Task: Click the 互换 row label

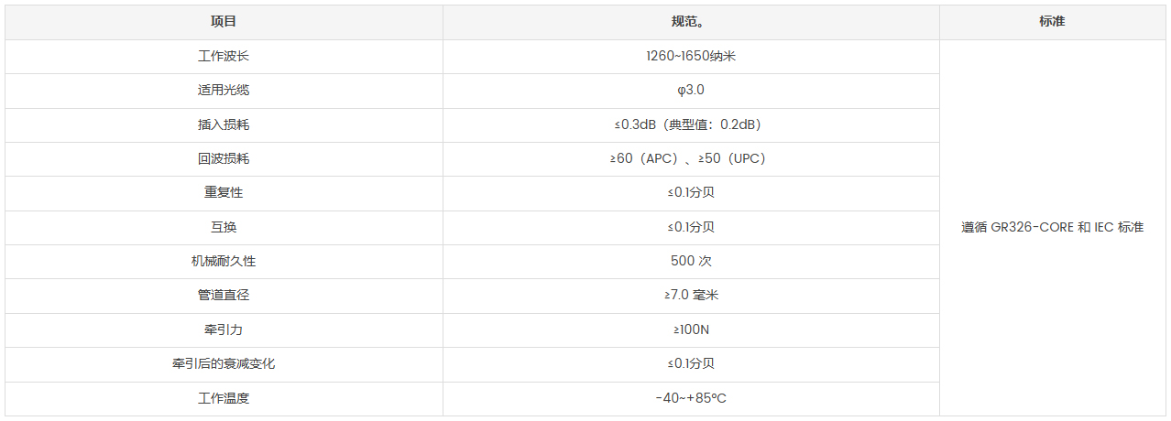Action: pos(224,227)
